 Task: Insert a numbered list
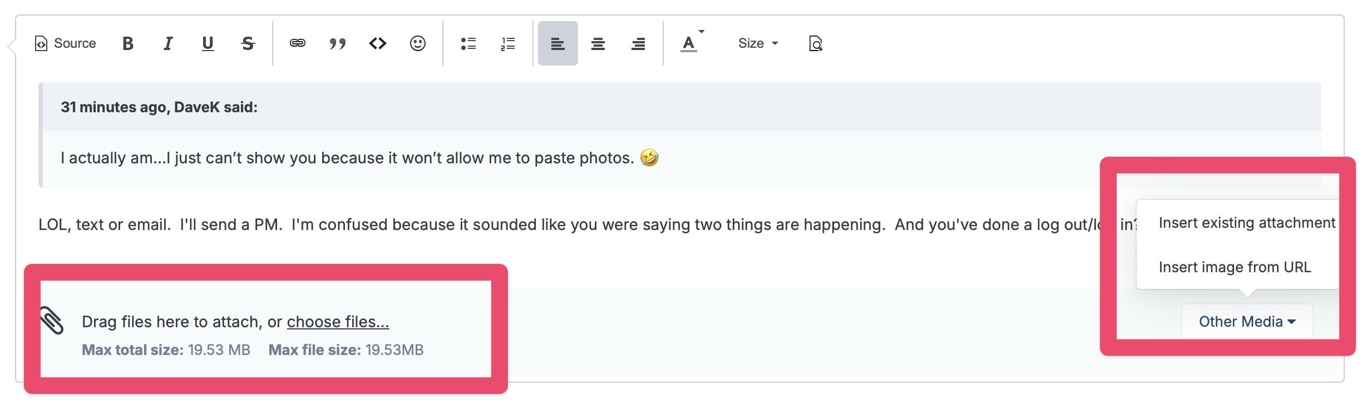[509, 43]
